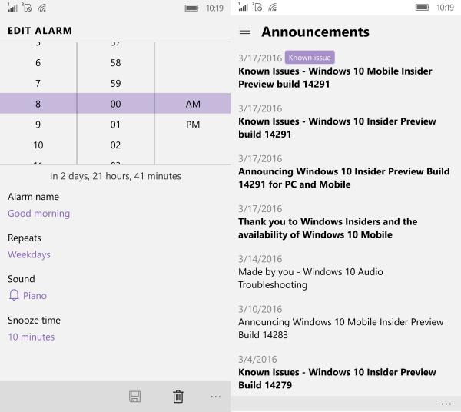Screen dimensions: 461x412
Task: Open more options ellipsis in Announcements screen
Action: pos(446,404)
